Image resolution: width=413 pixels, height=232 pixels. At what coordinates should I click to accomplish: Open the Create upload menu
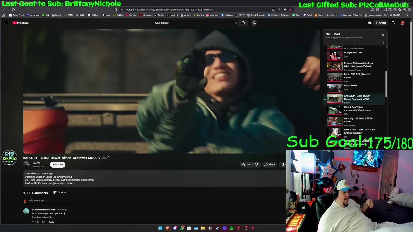[x=380, y=23]
